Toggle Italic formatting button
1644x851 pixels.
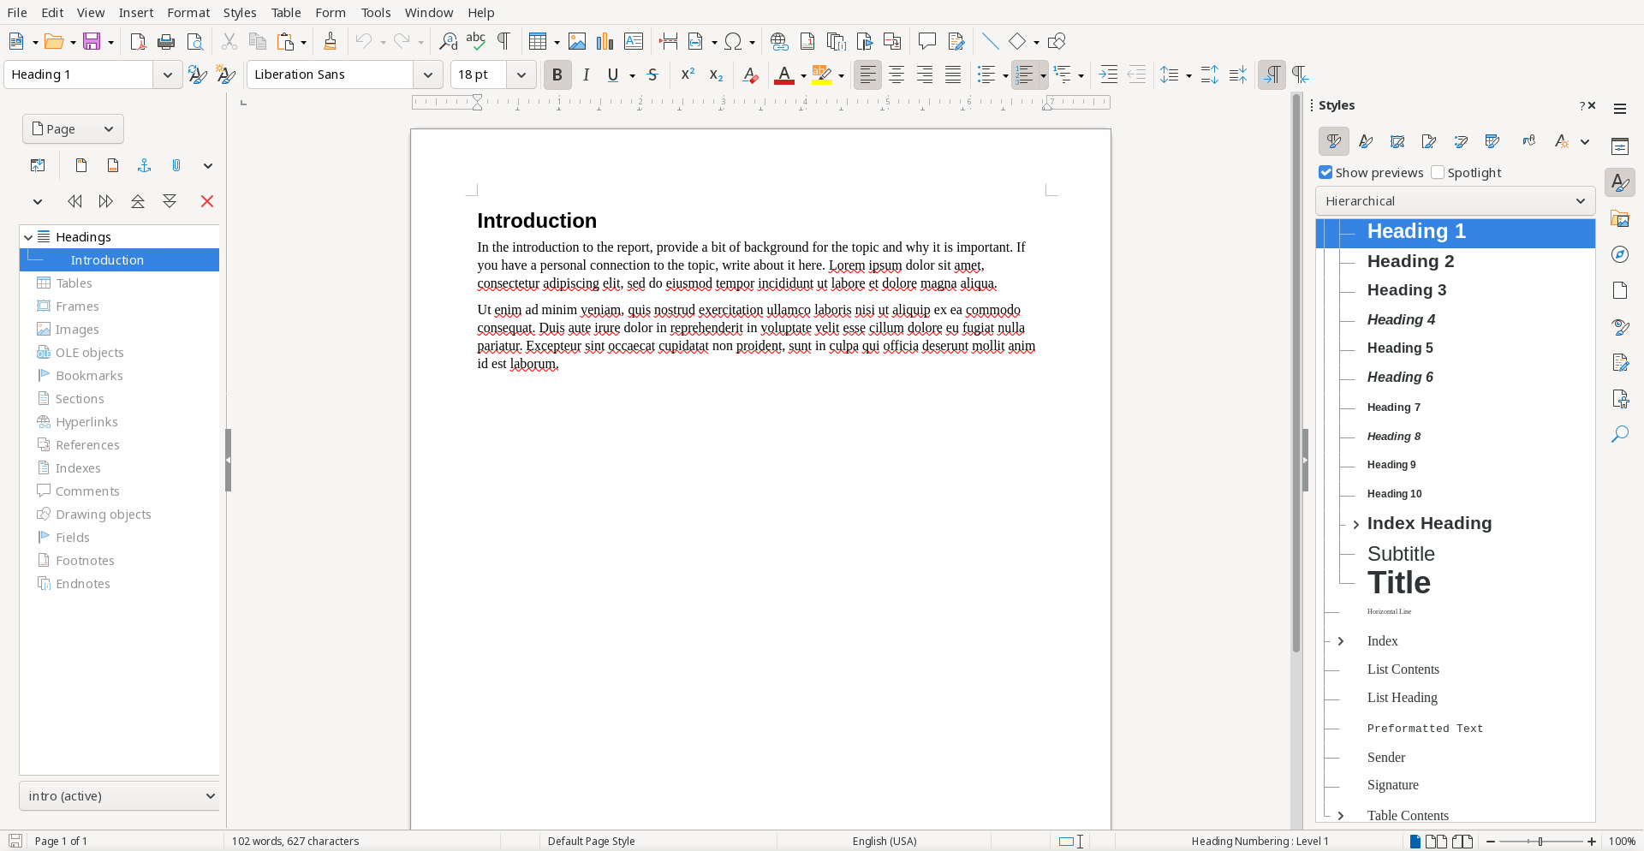[586, 75]
